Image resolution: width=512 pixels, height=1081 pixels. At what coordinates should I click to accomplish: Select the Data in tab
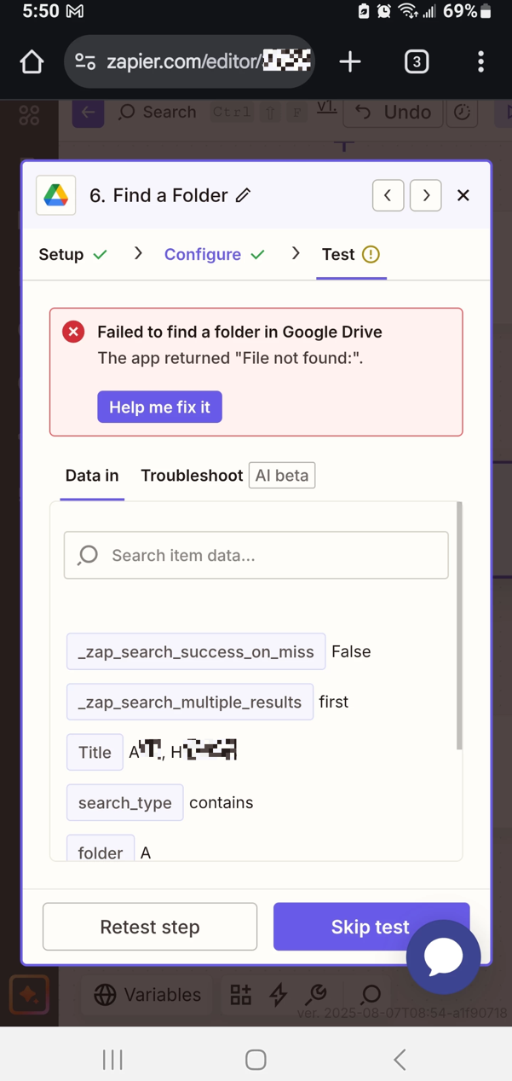[x=92, y=476]
